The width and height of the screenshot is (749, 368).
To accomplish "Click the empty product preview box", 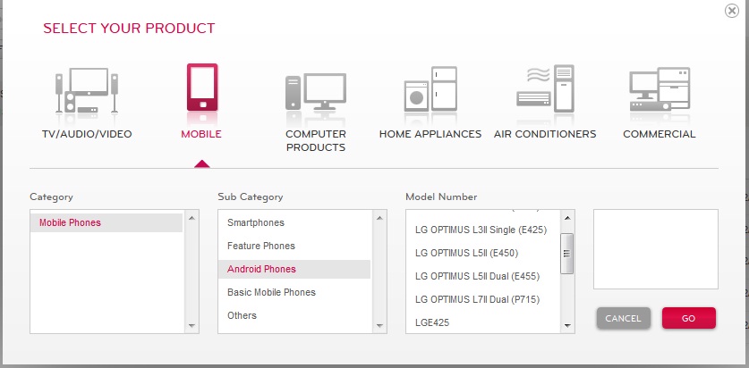I will [656, 249].
